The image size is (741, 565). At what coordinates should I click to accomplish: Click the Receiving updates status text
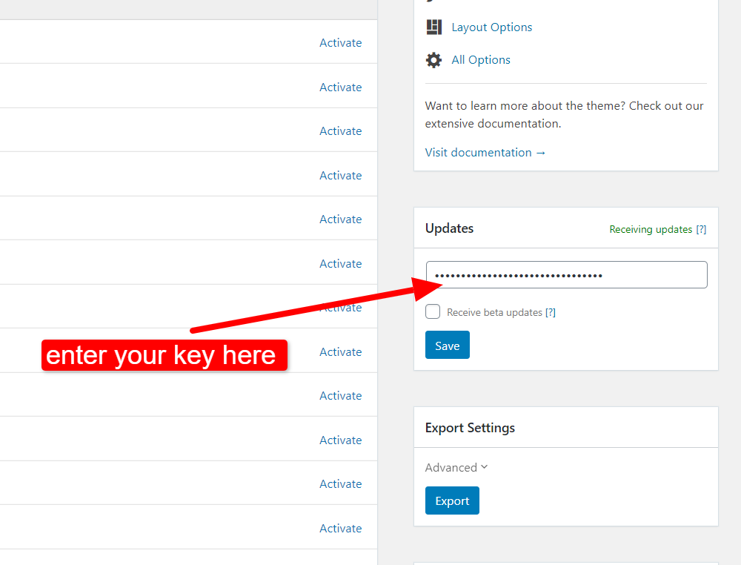coord(651,229)
